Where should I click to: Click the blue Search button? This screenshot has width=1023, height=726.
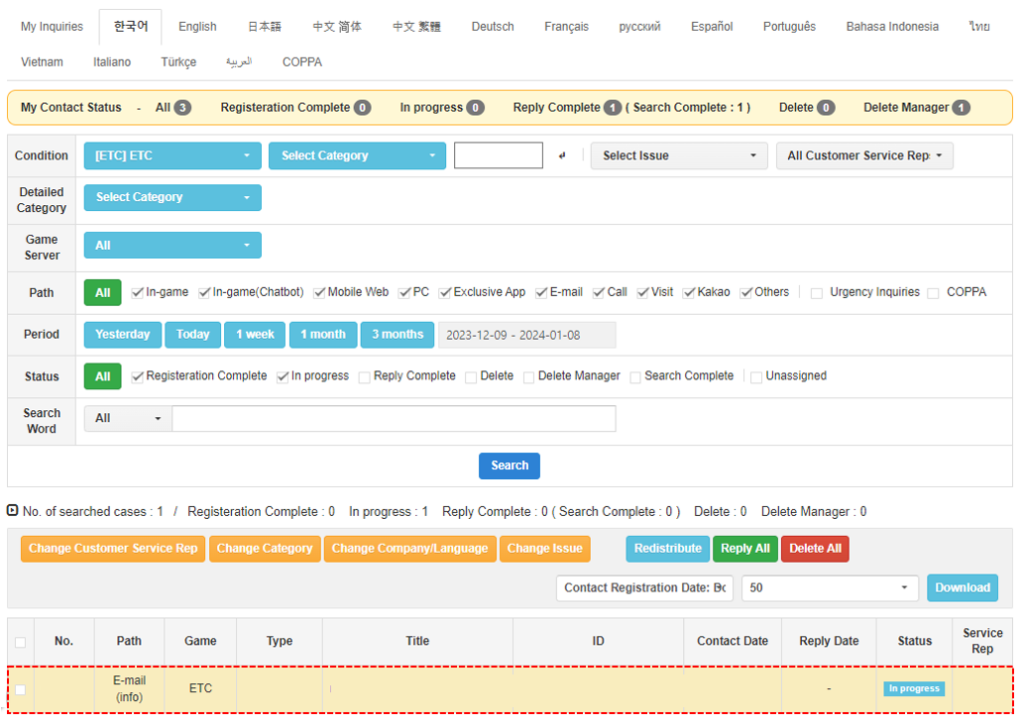(509, 466)
